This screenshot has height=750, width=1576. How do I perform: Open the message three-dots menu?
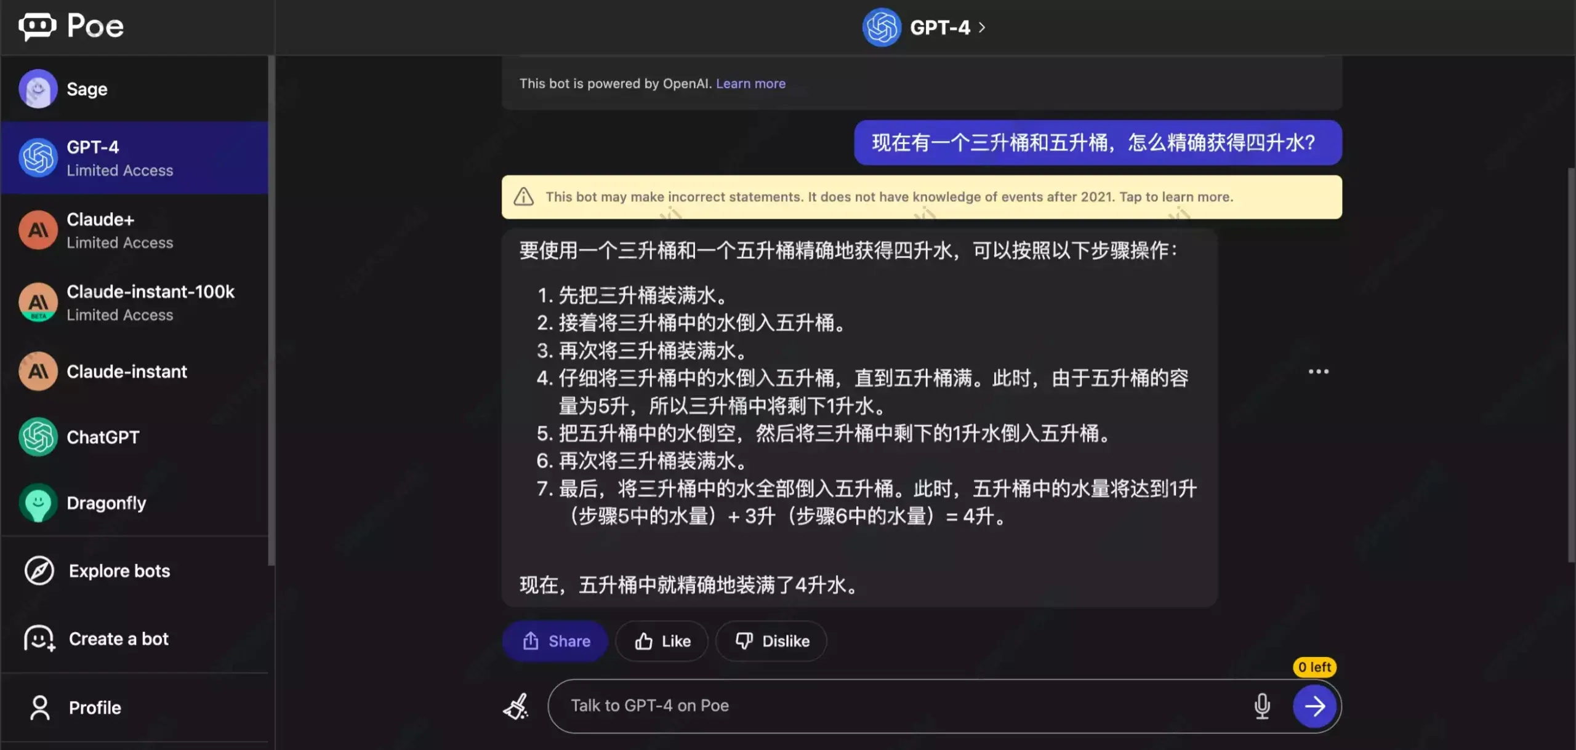pos(1318,371)
